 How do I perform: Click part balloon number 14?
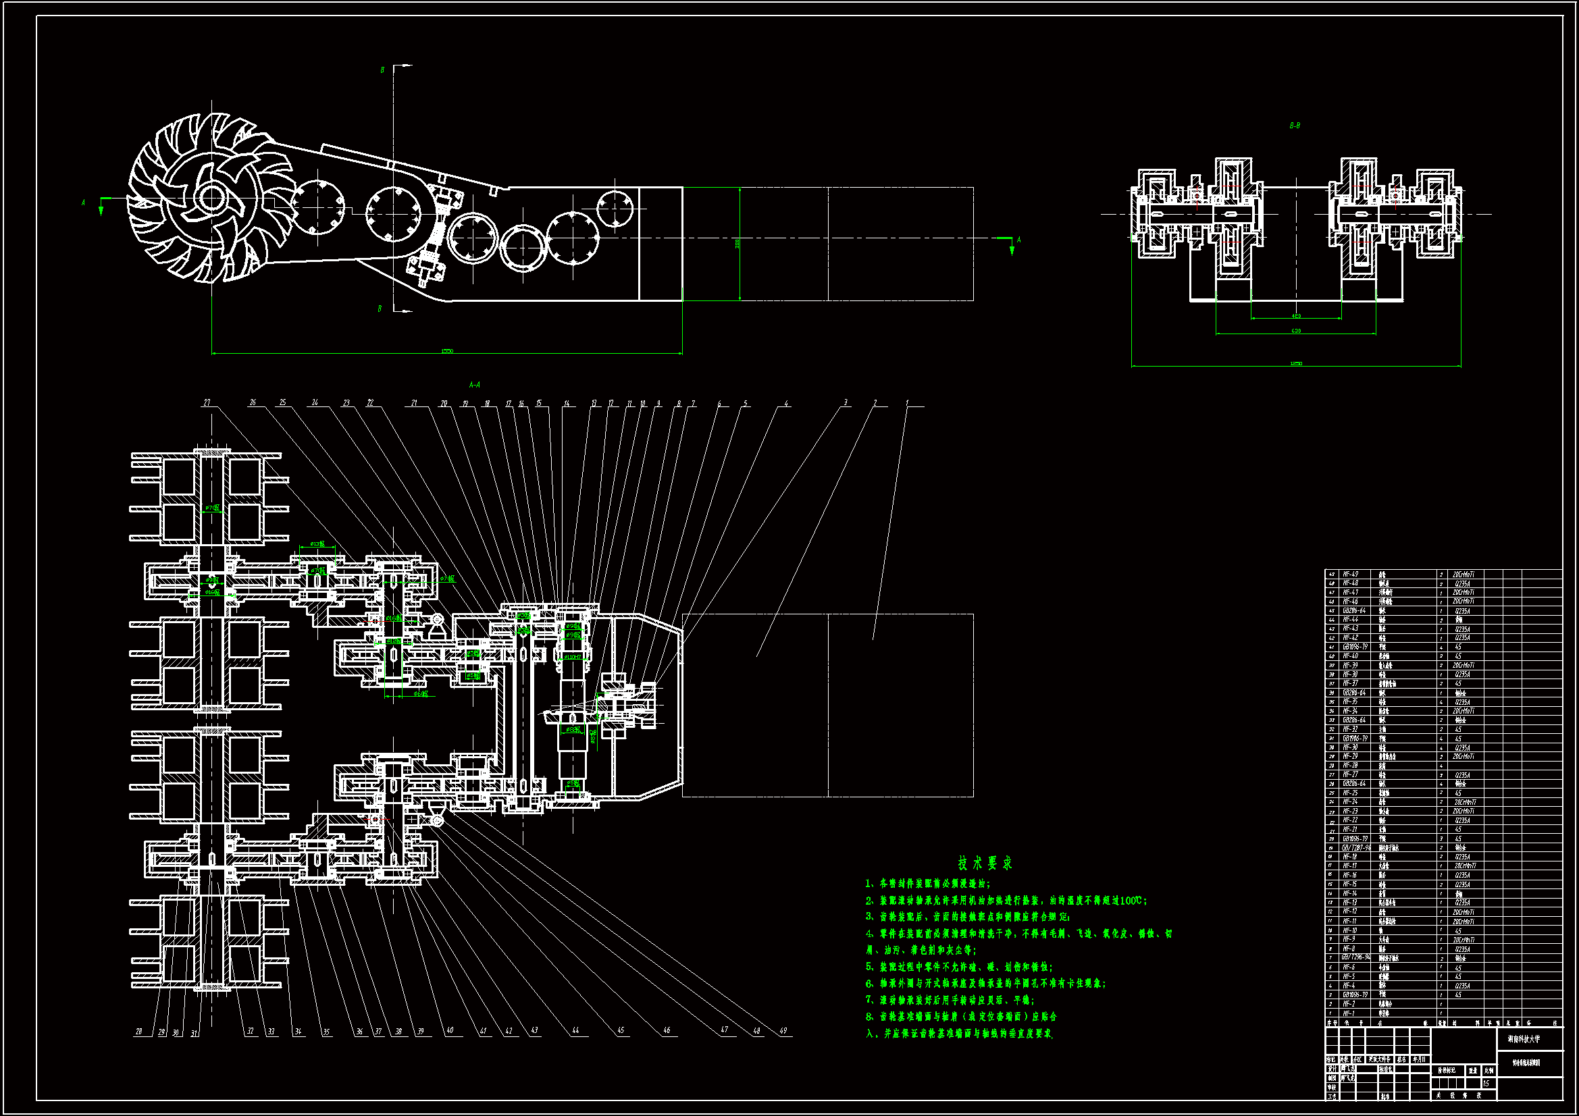pos(567,404)
